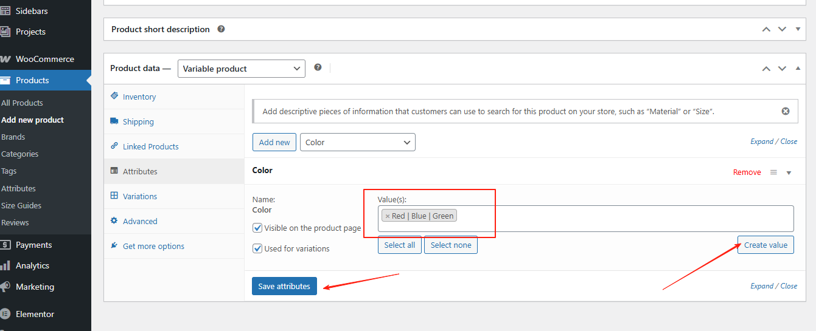Click the help icon next to product type
This screenshot has width=816, height=331.
coord(318,67)
